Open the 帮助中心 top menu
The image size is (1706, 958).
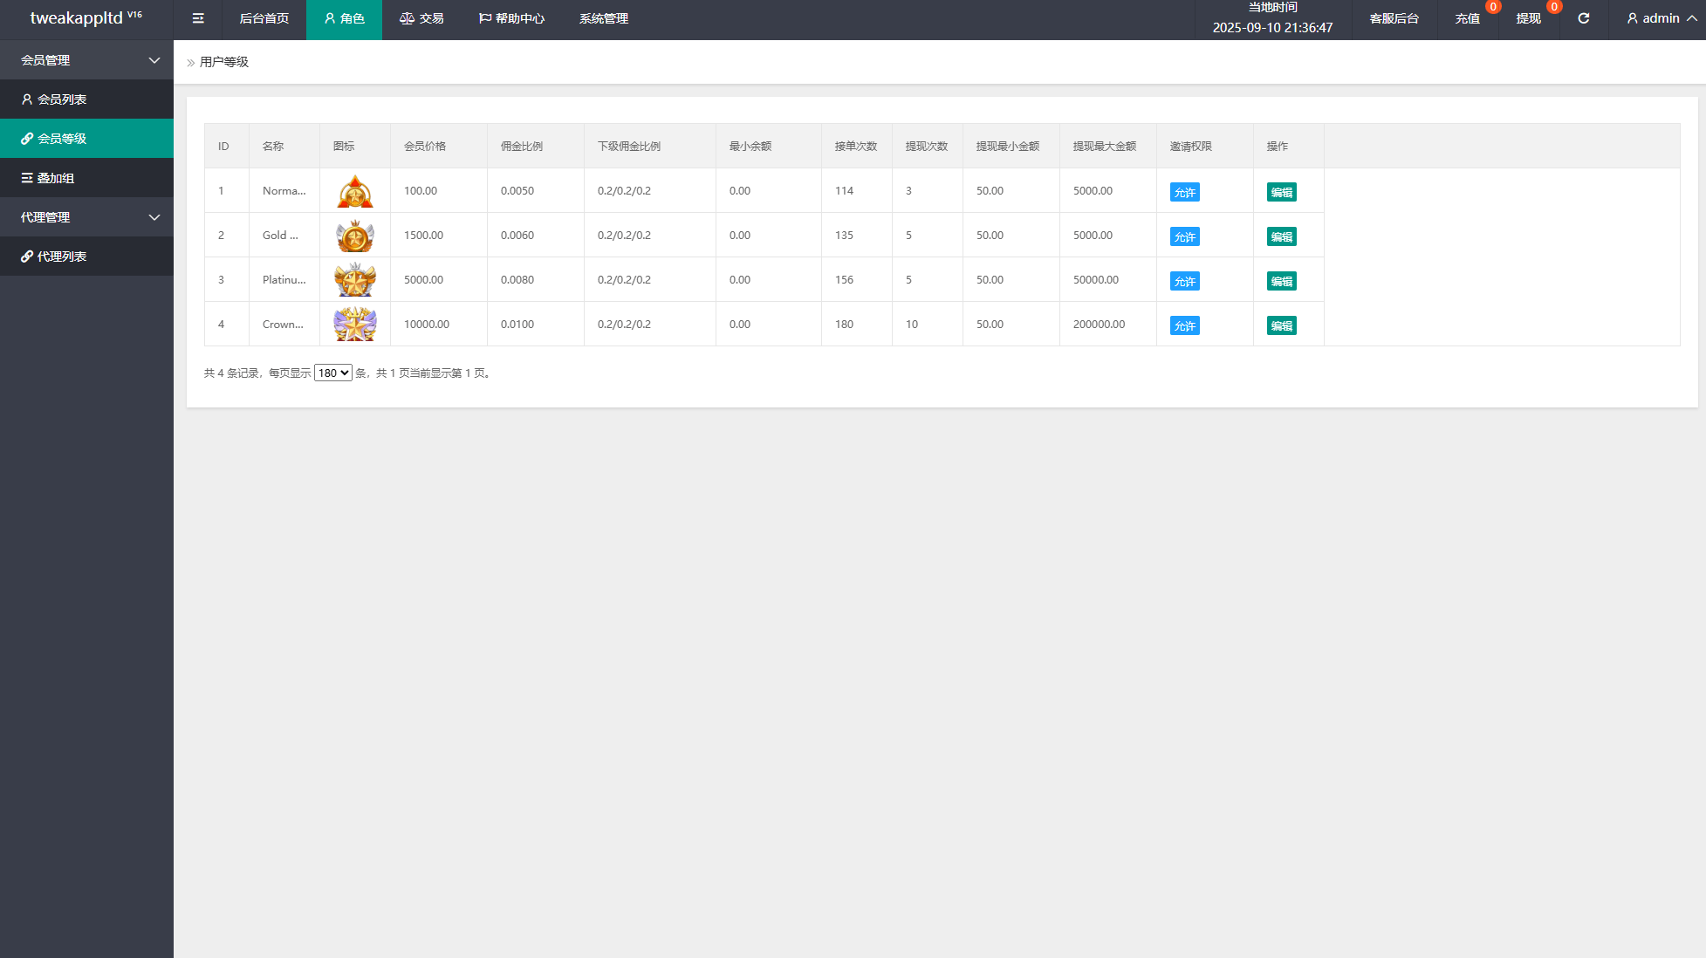tap(511, 18)
